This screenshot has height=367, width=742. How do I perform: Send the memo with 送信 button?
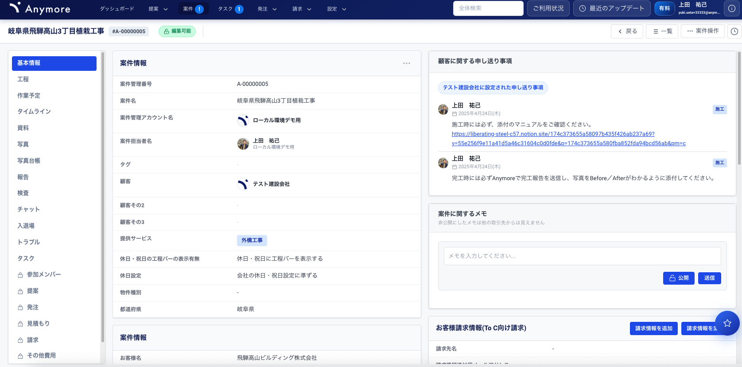click(710, 278)
